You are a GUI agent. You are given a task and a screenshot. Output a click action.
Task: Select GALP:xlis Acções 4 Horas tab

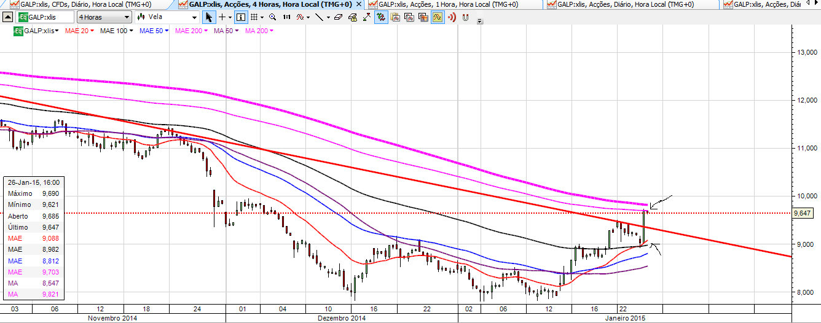[x=270, y=4]
